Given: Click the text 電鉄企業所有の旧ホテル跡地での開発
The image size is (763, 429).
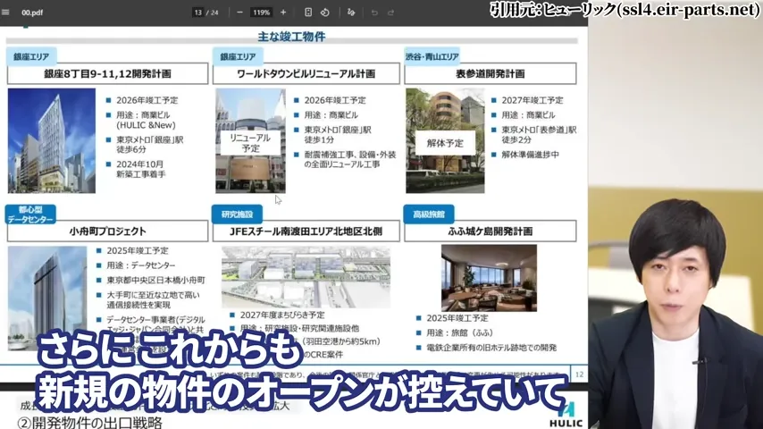Looking at the screenshot, I should click(491, 348).
